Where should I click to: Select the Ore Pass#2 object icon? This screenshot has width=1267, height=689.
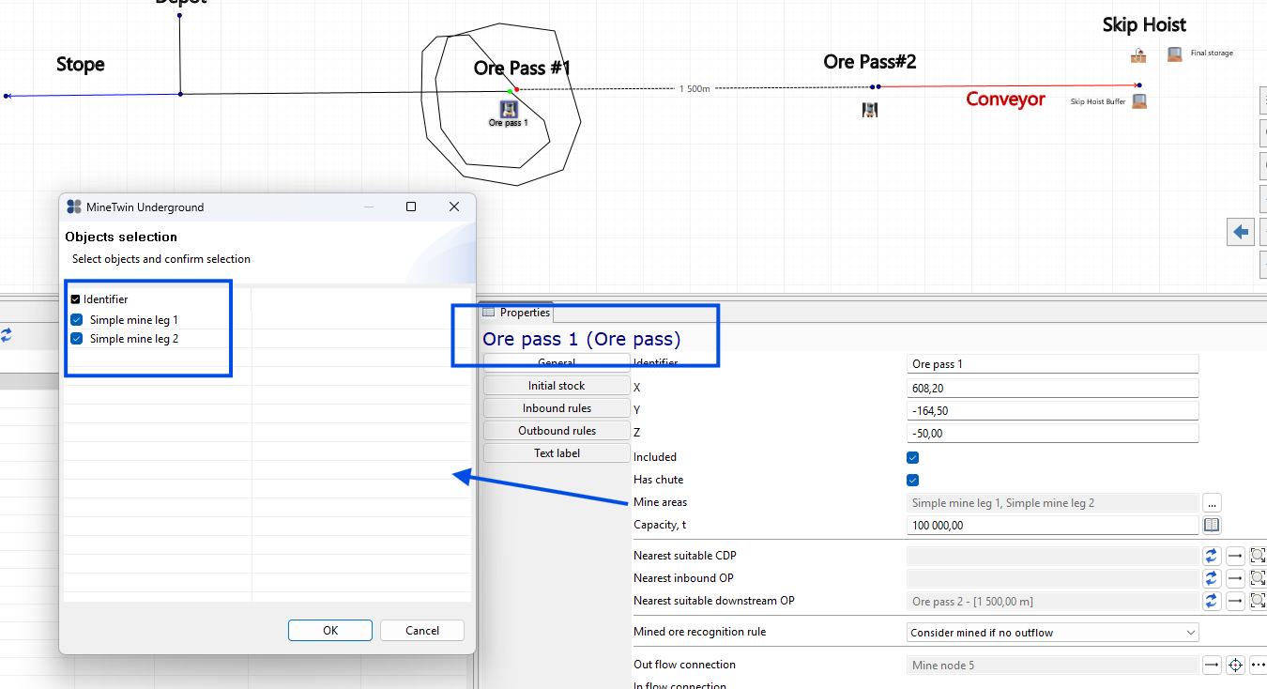click(x=870, y=110)
